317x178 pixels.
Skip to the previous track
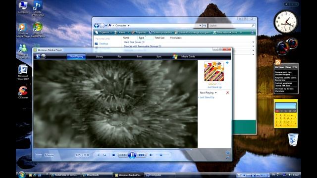(x=123, y=155)
